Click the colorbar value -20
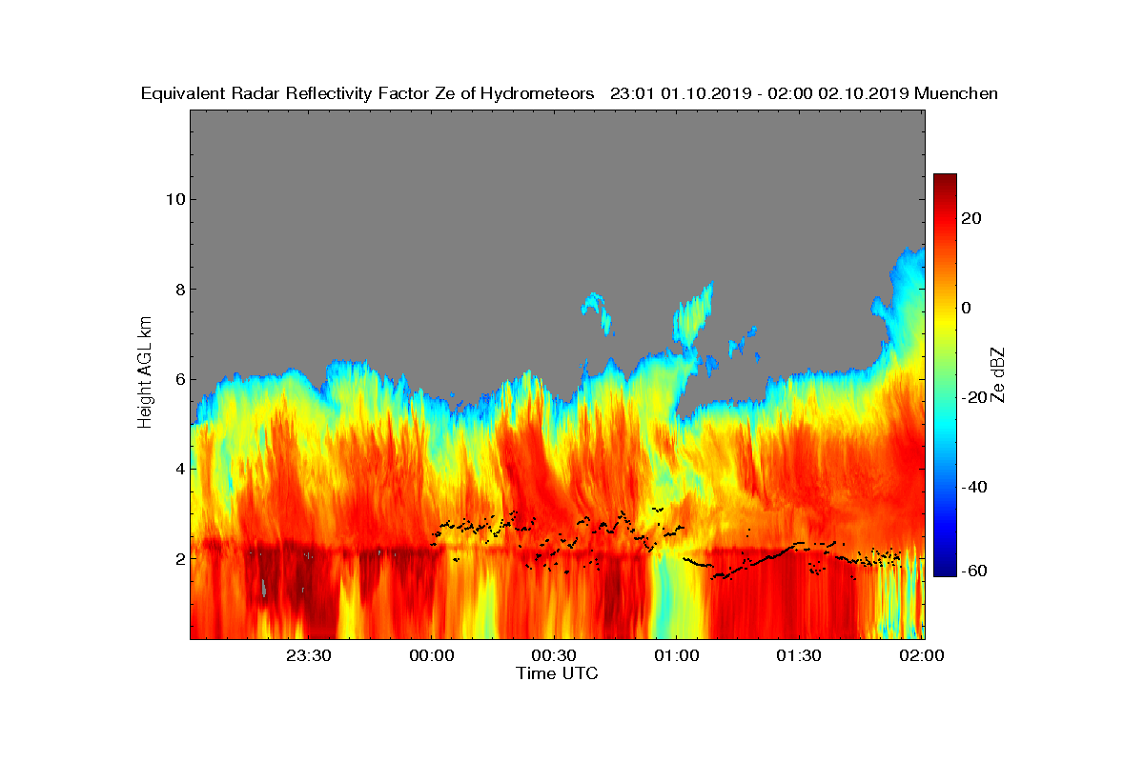Screen dimensions: 1144x762 (976, 397)
